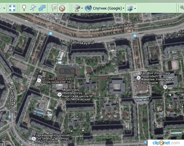184x146 pixels.
Task: Open the dropdown arrow beside the drive icon
Action: (82, 8)
